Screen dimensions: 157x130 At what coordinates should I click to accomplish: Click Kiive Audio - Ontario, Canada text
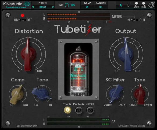tap(131, 126)
